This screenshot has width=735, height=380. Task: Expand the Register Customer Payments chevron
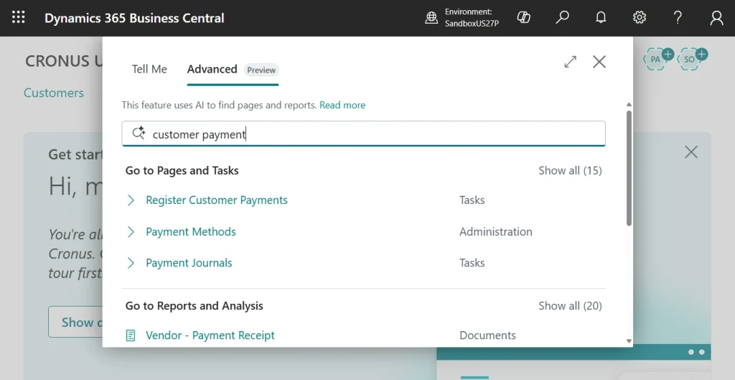pyautogui.click(x=131, y=200)
